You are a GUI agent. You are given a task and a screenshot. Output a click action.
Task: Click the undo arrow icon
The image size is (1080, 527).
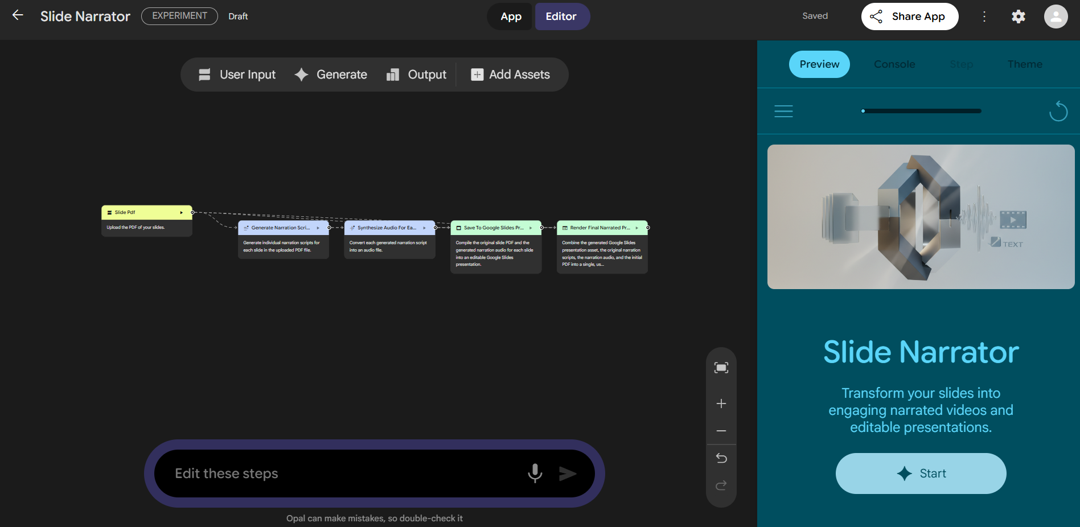pyautogui.click(x=721, y=458)
